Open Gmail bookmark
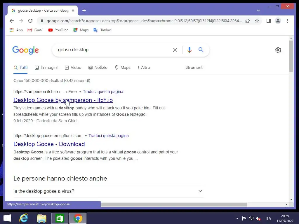Screen dimensions: 299x224 click(x=35, y=30)
